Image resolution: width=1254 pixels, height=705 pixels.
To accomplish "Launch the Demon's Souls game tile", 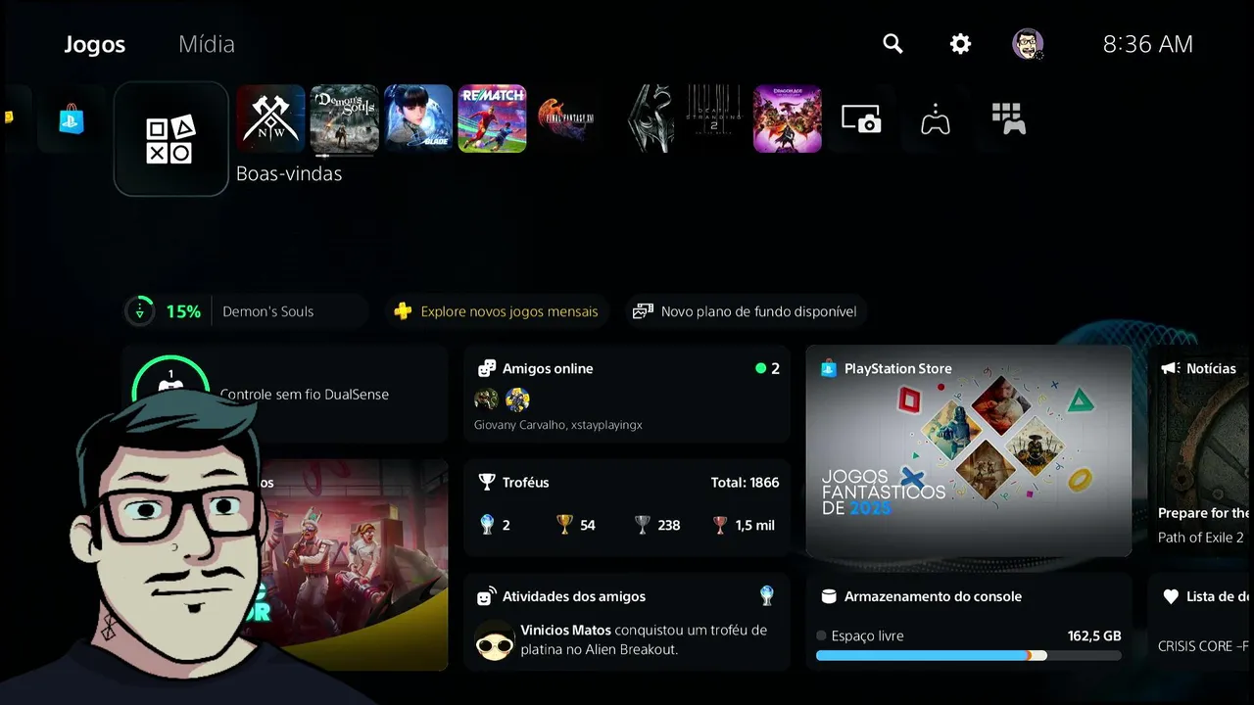I will [x=345, y=118].
